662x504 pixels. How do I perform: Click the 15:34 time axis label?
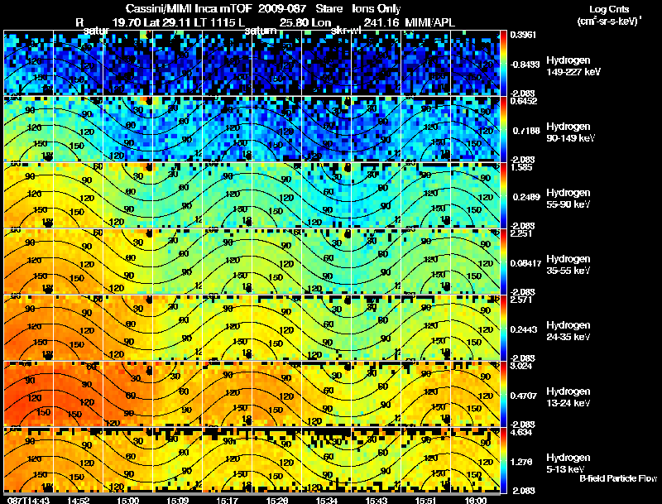pos(326,501)
